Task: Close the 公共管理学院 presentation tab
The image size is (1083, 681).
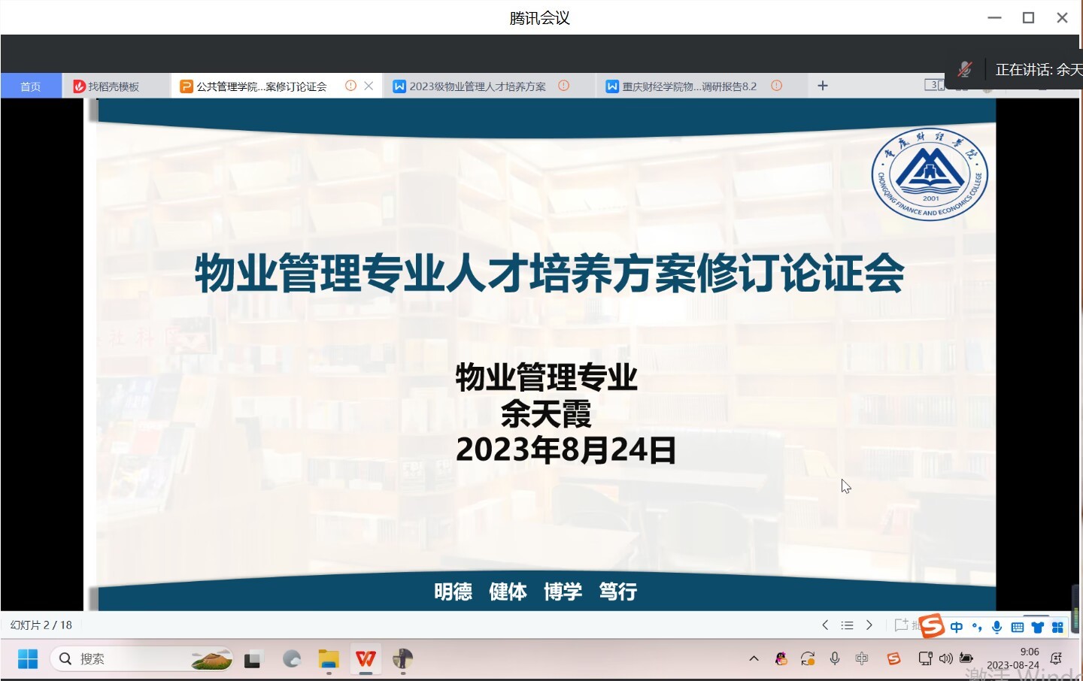Action: click(369, 86)
